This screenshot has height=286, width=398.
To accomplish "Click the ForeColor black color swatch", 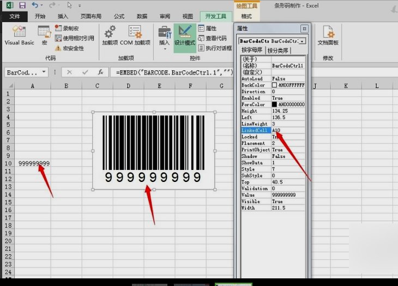I will pos(274,104).
